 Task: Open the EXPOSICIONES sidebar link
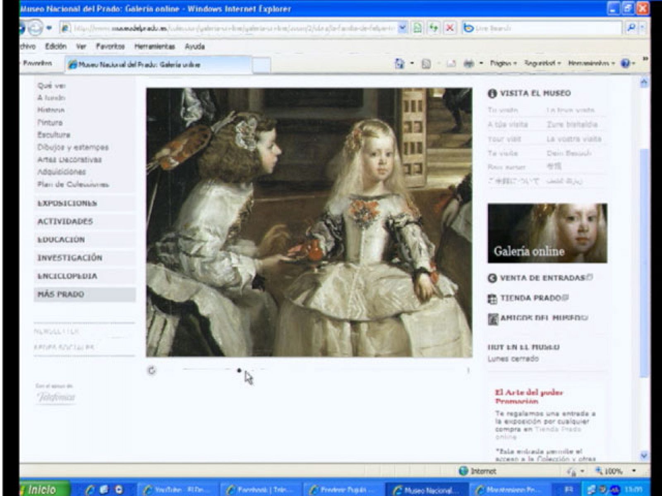click(x=67, y=203)
